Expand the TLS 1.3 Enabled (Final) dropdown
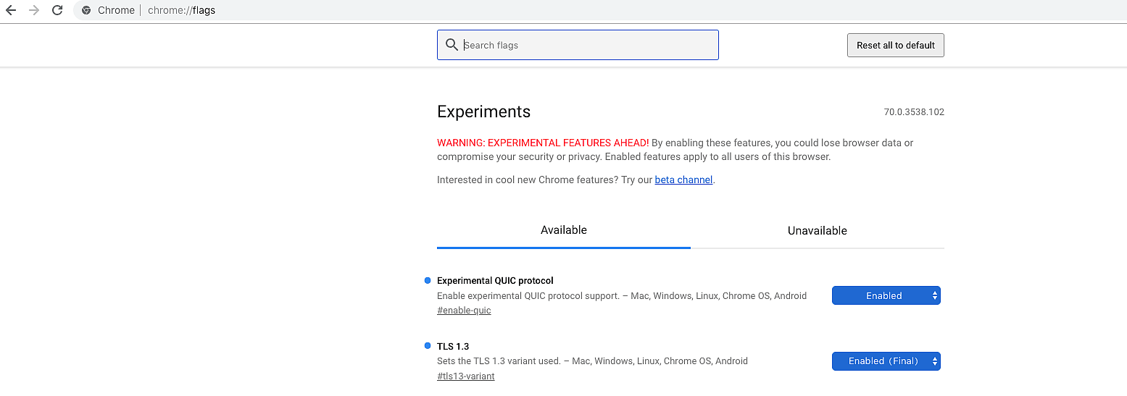1127x396 pixels. [x=886, y=361]
